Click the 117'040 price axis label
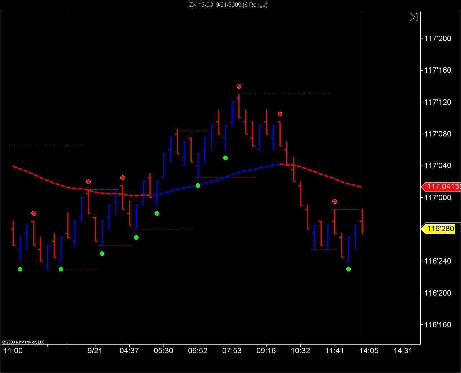 click(x=438, y=166)
